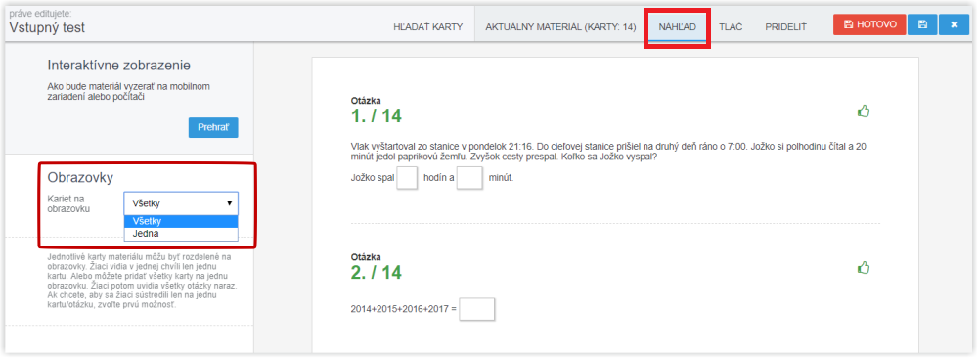978x358 pixels.
Task: Click the minút answer box in question 1
Action: click(470, 178)
